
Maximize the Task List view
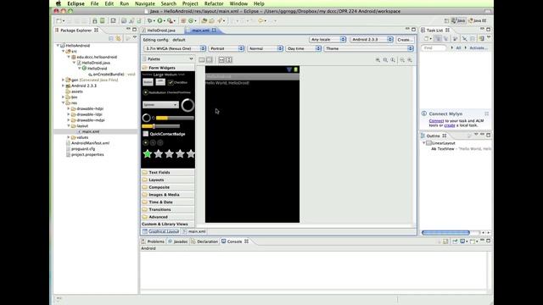pyautogui.click(x=489, y=30)
